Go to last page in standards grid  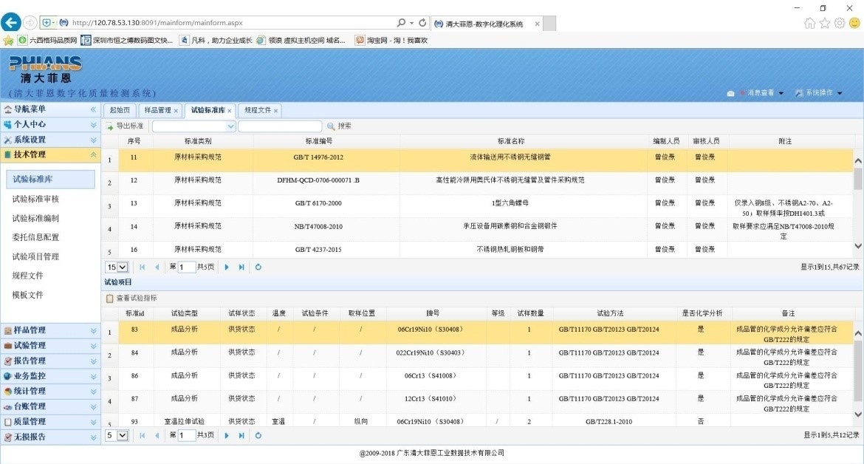(241, 267)
